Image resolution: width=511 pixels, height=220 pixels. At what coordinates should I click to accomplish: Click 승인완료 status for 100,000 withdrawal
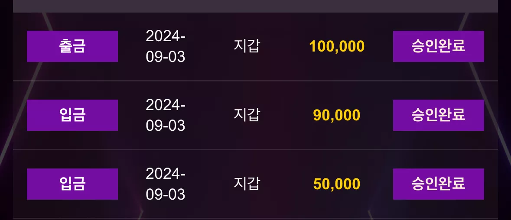coord(438,46)
